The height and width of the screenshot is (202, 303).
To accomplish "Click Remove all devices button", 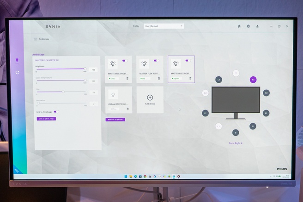I will [x=115, y=120].
